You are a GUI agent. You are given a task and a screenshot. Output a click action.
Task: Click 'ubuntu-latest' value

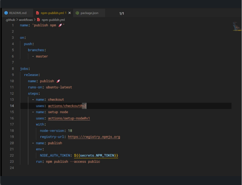coord(59,87)
